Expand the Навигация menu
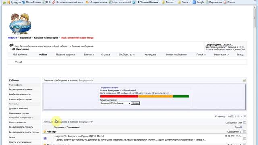Viewport: 258px width, 145px height. (x=221, y=54)
